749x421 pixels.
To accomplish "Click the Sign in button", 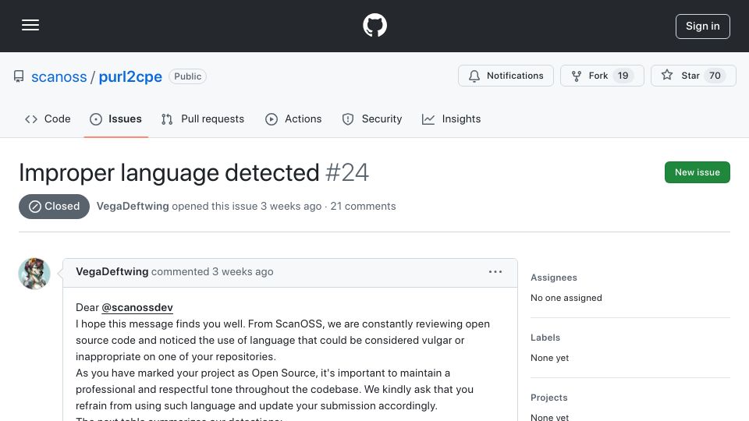I will click(x=702, y=27).
